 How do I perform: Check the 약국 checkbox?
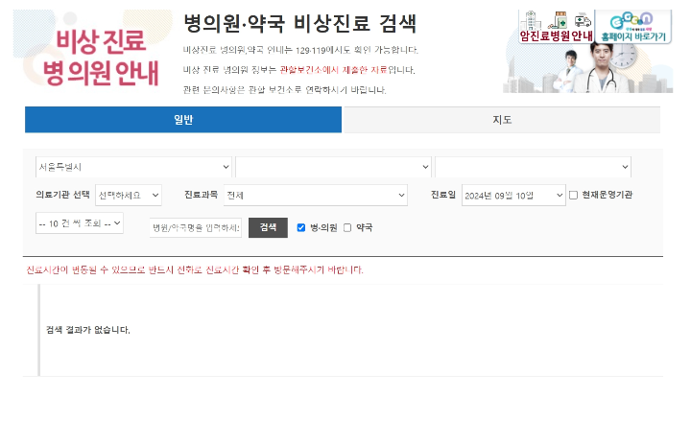click(x=347, y=227)
